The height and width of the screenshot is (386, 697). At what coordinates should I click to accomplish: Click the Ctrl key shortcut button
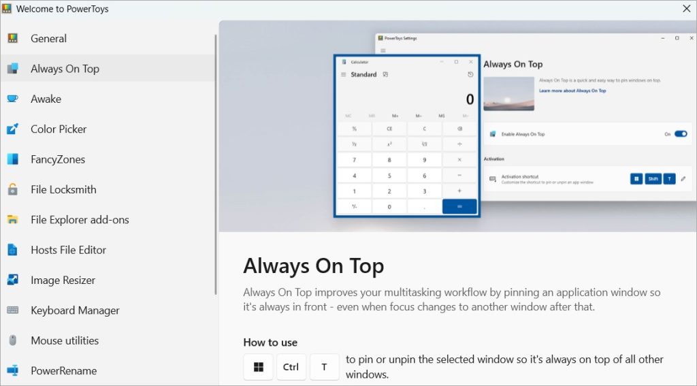coord(291,367)
